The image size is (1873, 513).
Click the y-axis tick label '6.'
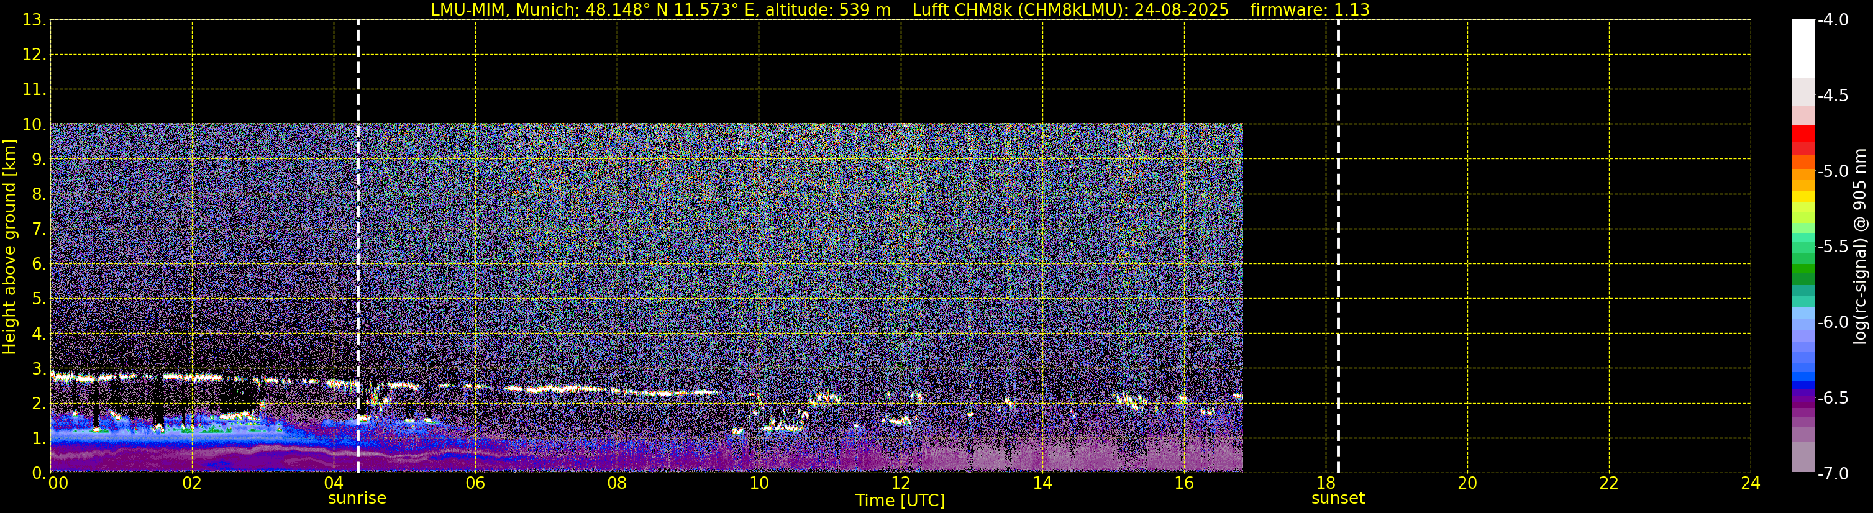[x=39, y=265]
